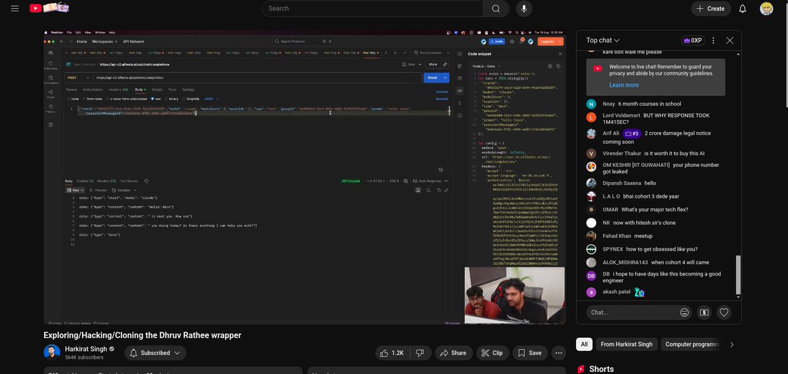Click Noxy's chat avatar
Image resolution: width=788 pixels, height=374 pixels.
[591, 104]
